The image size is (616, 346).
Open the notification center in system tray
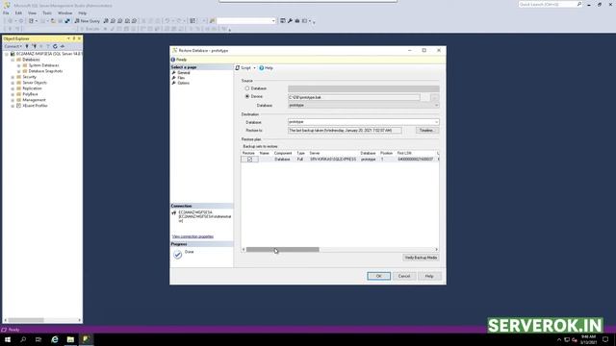tap(605, 339)
